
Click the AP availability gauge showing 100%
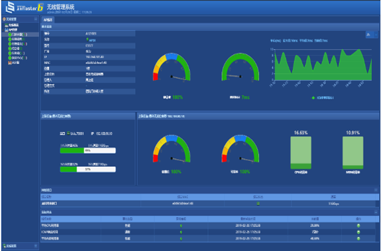pyautogui.click(x=172, y=68)
